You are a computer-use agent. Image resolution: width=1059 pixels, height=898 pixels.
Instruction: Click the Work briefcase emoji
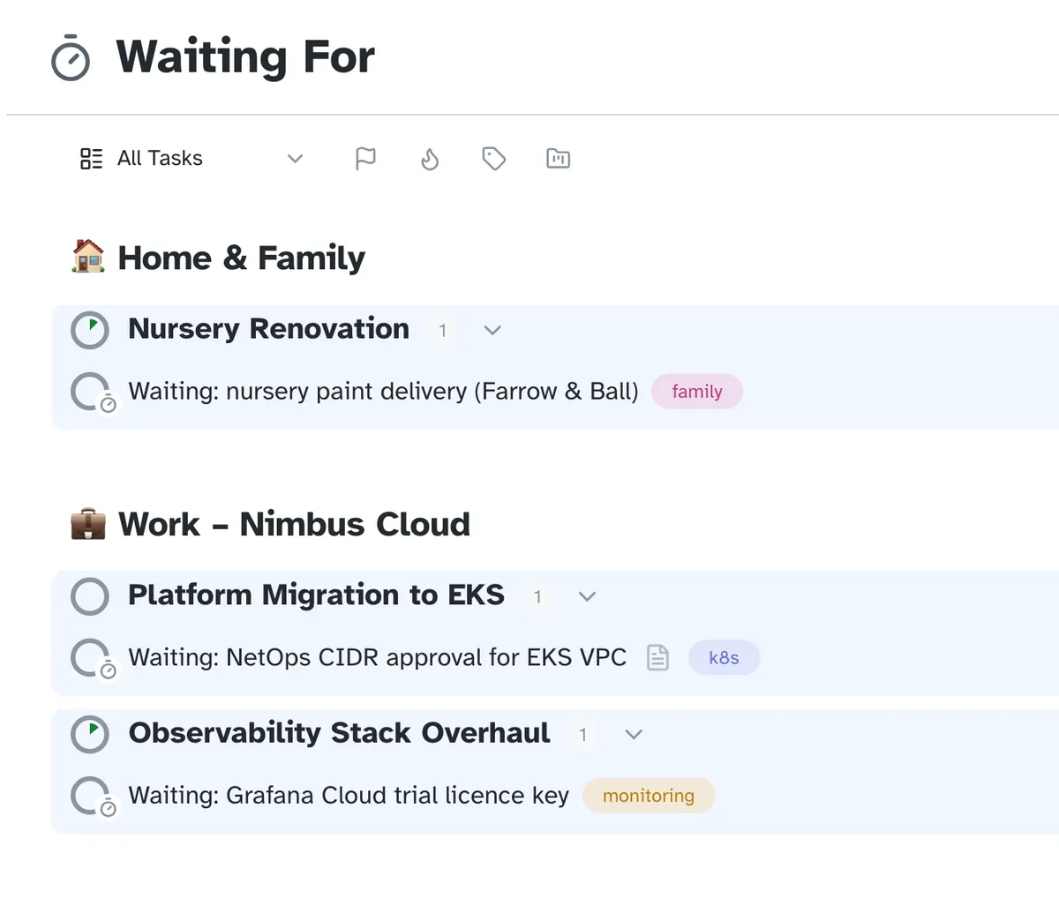click(88, 524)
